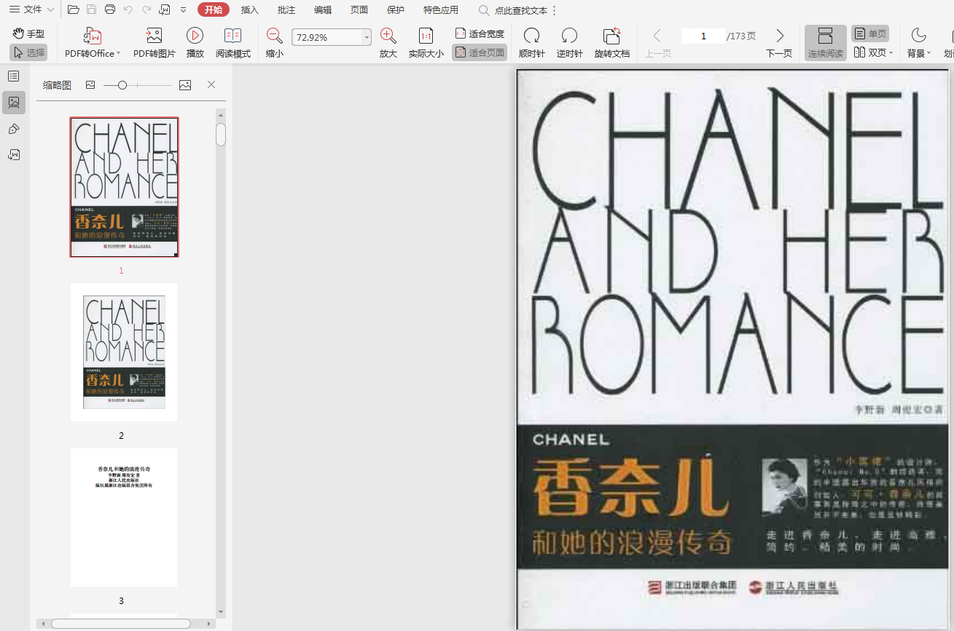Click the 旋转文档 icon
Screen dimensions: 954x631
point(611,36)
